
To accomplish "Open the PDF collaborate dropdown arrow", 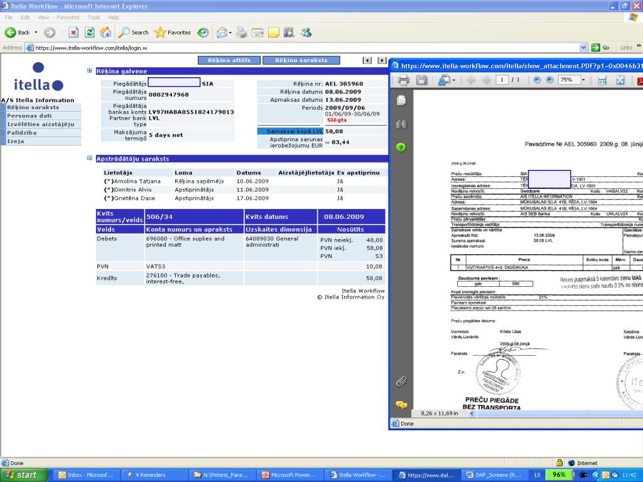I will [453, 80].
